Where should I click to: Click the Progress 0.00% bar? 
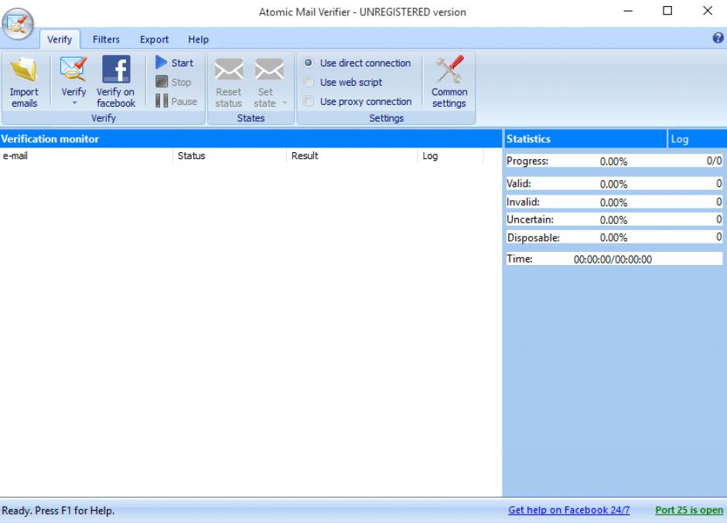(614, 161)
